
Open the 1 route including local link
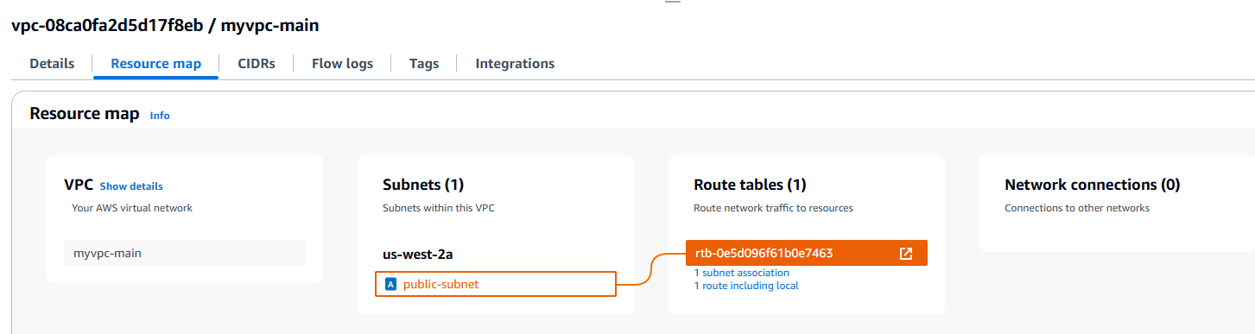tap(746, 286)
